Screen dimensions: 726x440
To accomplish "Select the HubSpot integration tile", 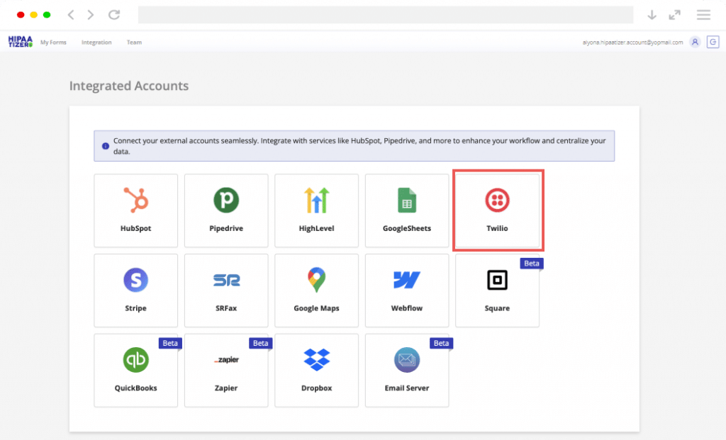I will [135, 210].
